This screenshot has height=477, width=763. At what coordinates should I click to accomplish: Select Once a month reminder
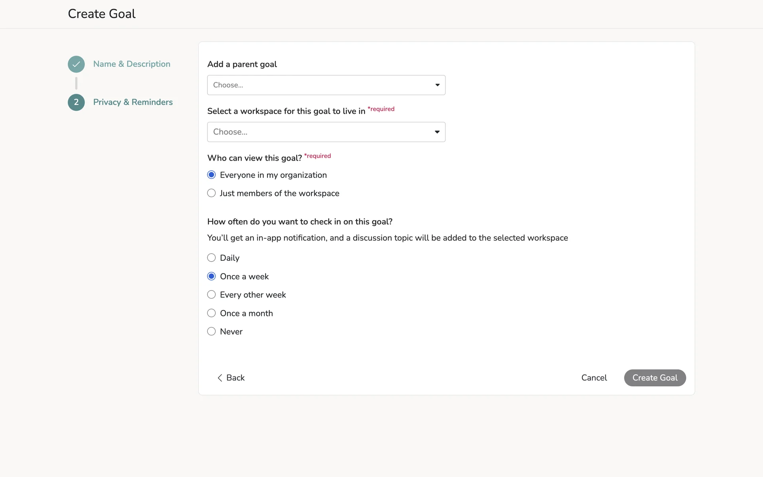(211, 313)
